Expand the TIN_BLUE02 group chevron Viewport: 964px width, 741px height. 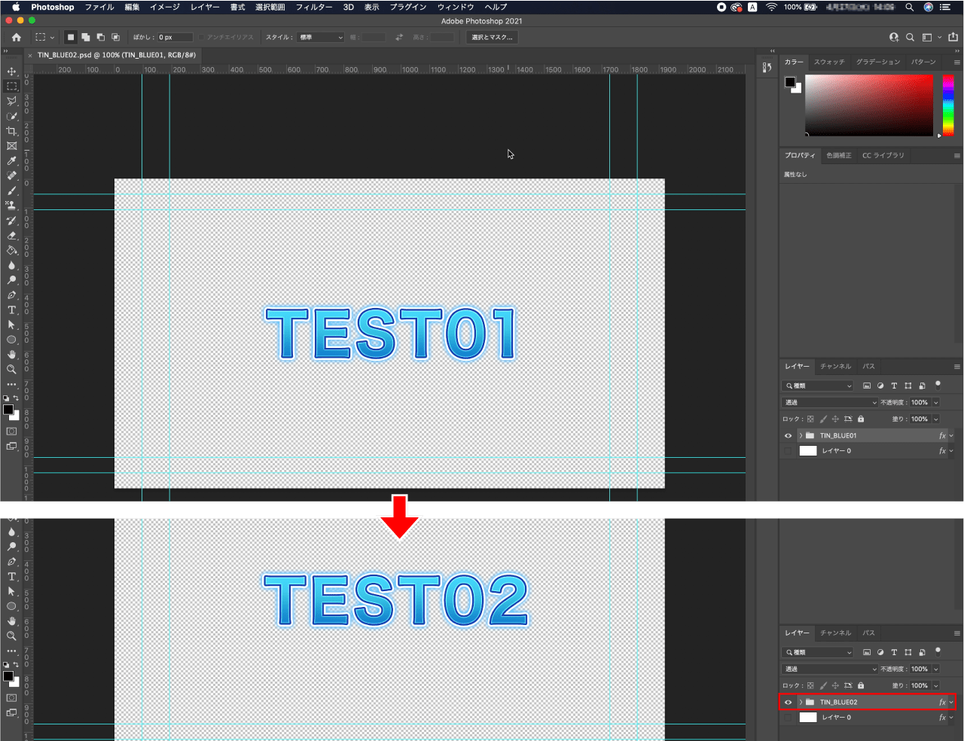tap(801, 703)
